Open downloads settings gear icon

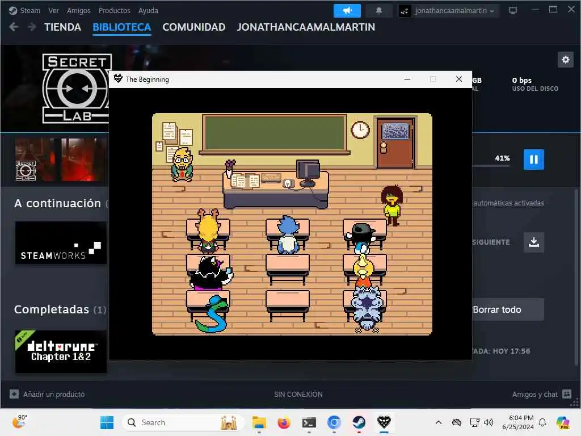coord(566,59)
